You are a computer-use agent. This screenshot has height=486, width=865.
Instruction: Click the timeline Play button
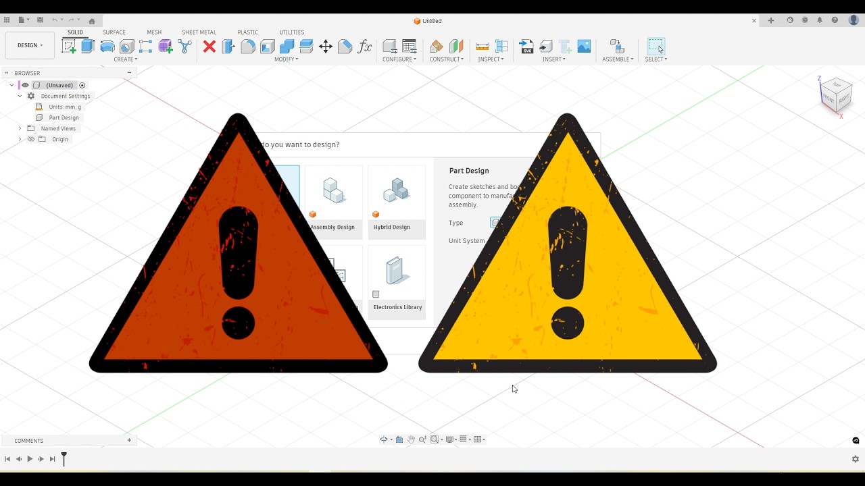(x=30, y=459)
